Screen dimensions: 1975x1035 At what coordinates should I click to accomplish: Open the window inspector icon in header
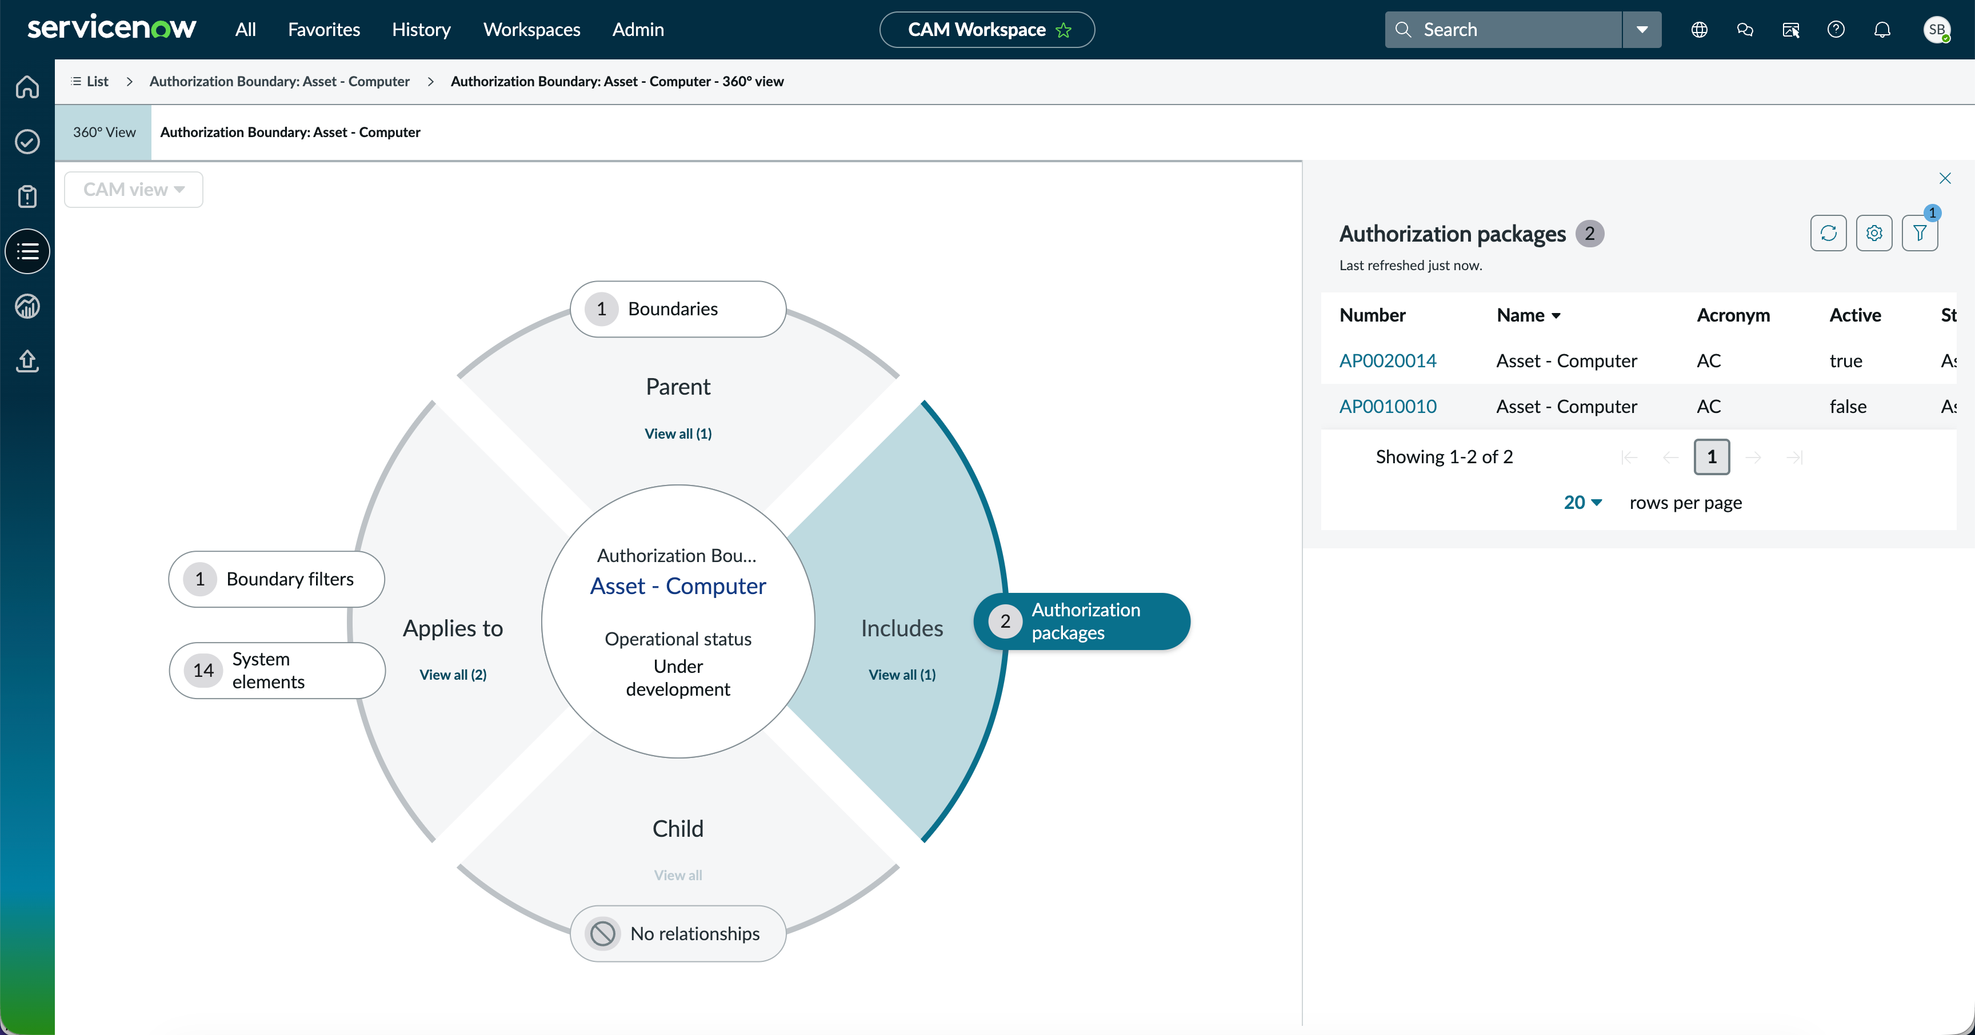coord(1791,30)
